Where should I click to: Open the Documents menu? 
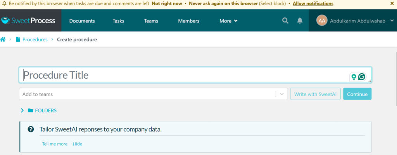click(x=82, y=21)
